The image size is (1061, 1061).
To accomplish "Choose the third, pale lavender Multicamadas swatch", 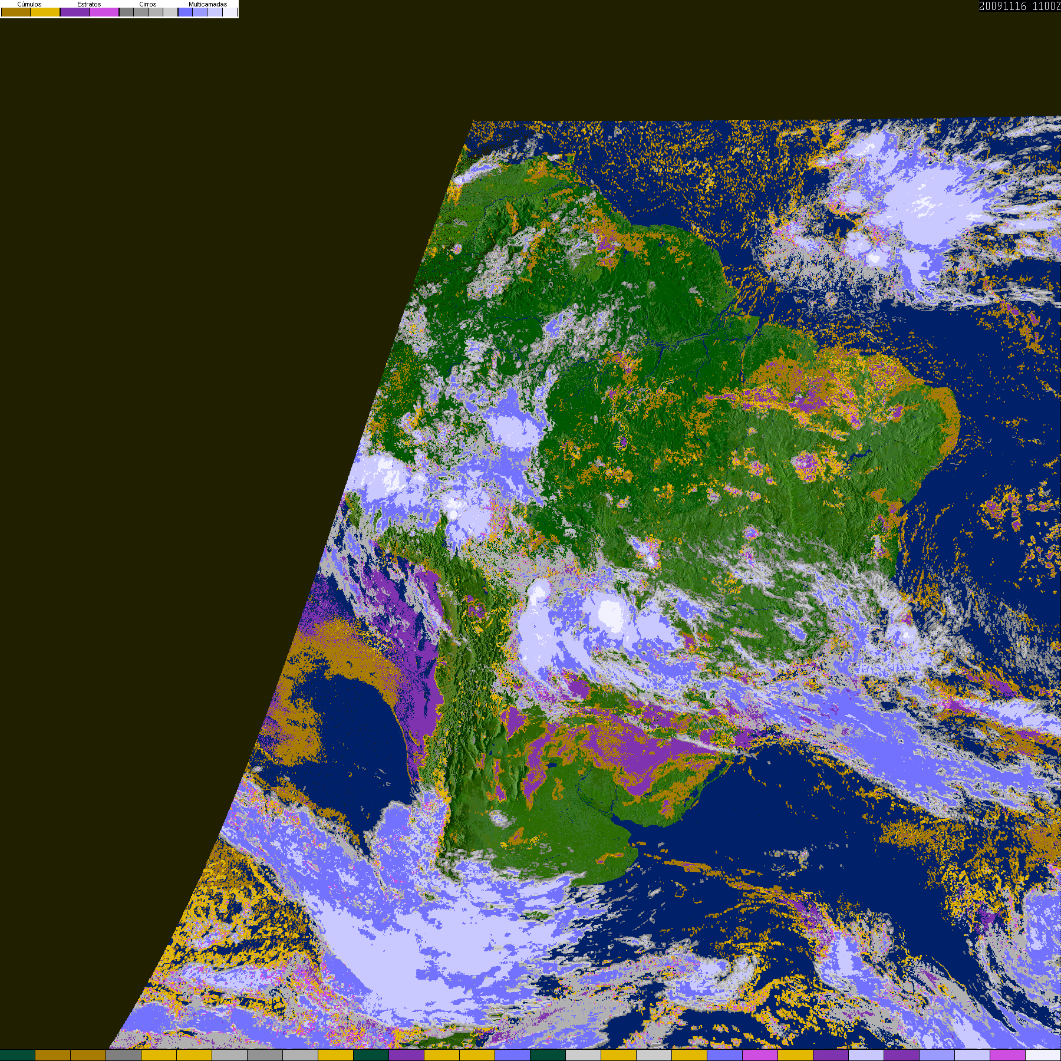I will click(x=215, y=12).
